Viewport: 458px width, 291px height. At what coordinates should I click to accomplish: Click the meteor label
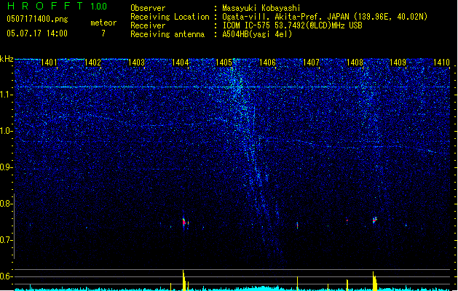coord(103,23)
